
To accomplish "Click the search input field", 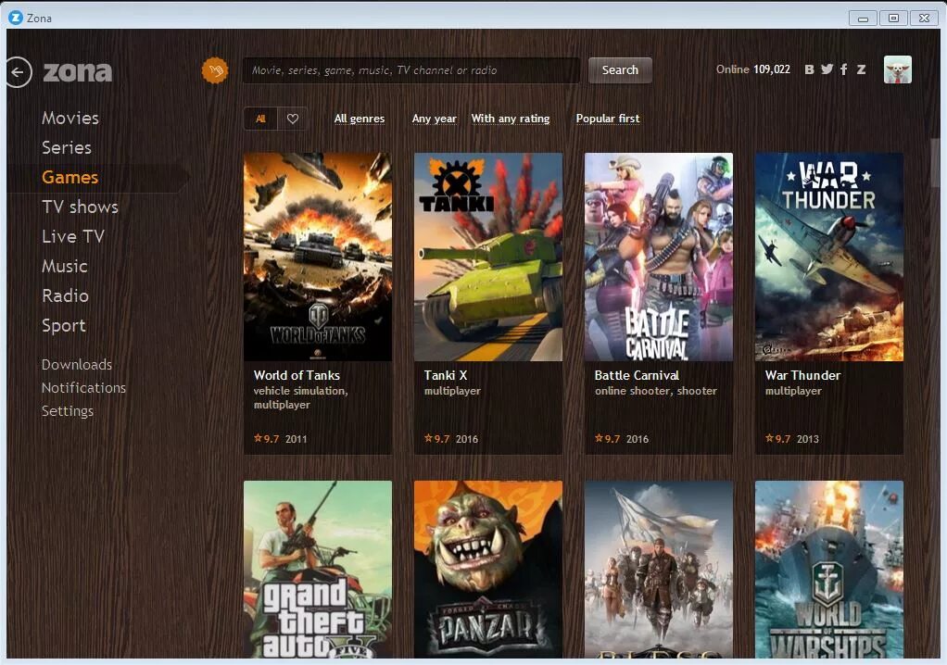I will click(411, 70).
